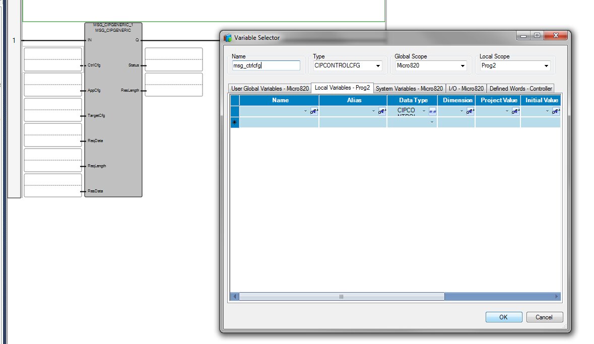Image resolution: width=594 pixels, height=344 pixels.
Task: Click the Dimension column filter icon
Action: [x=470, y=111]
